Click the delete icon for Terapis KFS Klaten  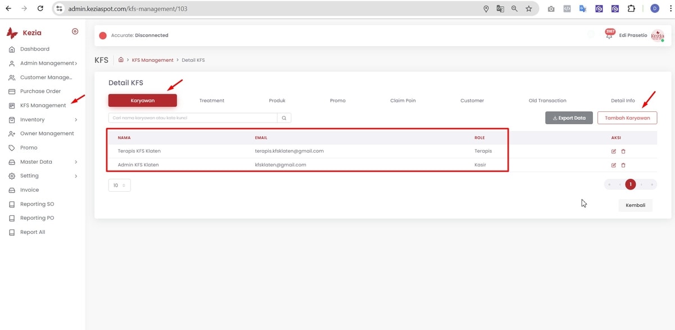[623, 151]
